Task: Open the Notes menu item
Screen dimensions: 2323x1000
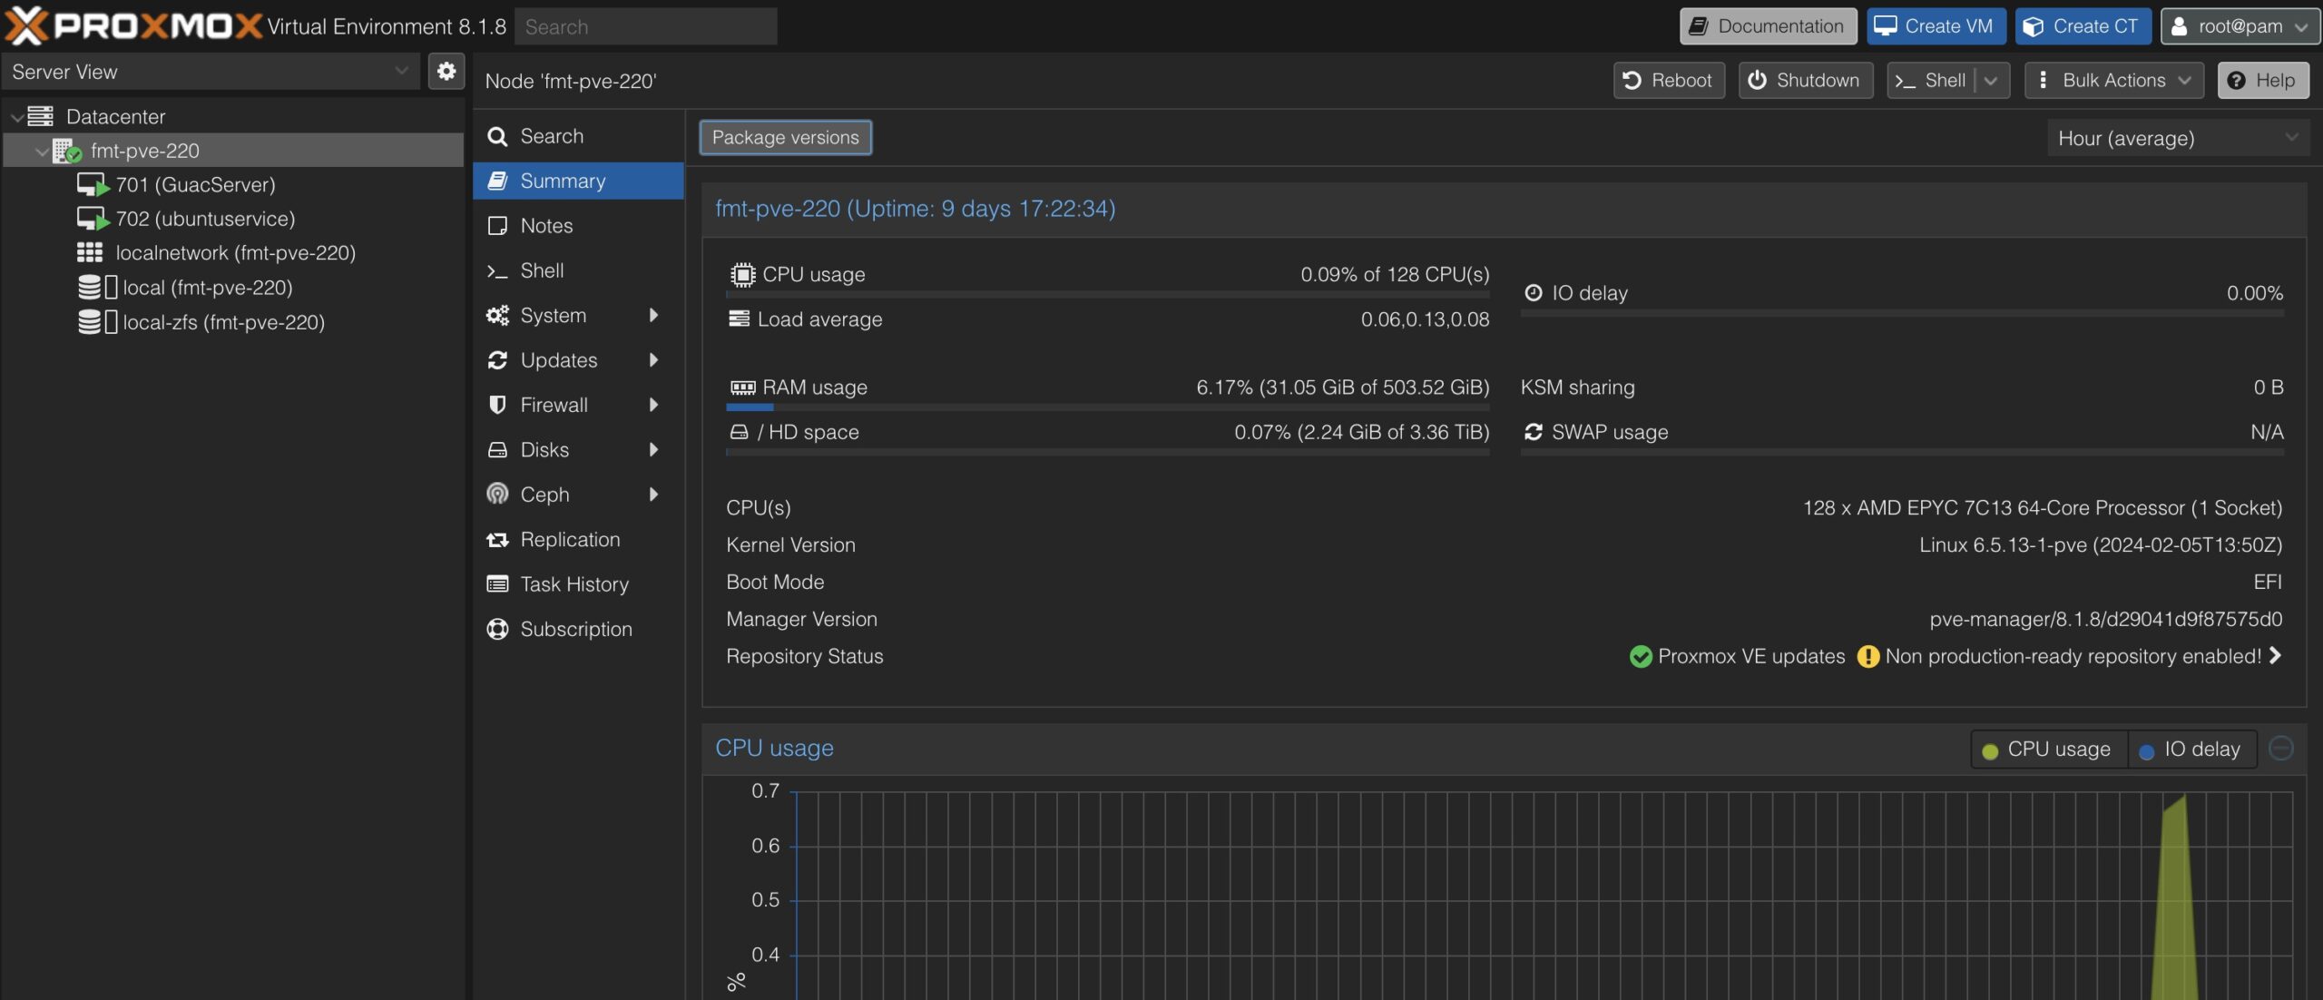Action: (x=546, y=226)
